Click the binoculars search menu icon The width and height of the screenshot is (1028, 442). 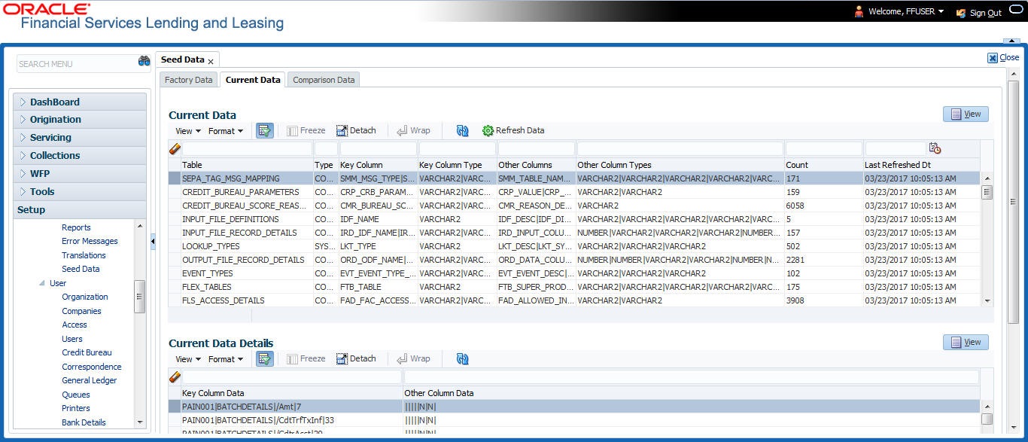pos(144,62)
